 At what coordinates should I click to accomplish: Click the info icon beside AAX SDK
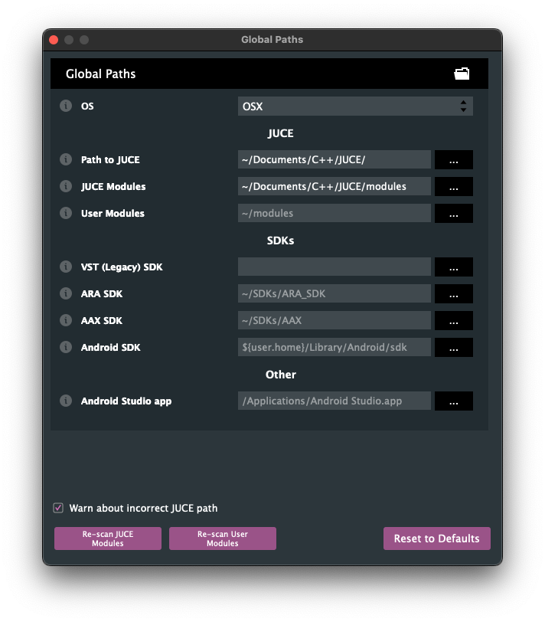click(66, 320)
